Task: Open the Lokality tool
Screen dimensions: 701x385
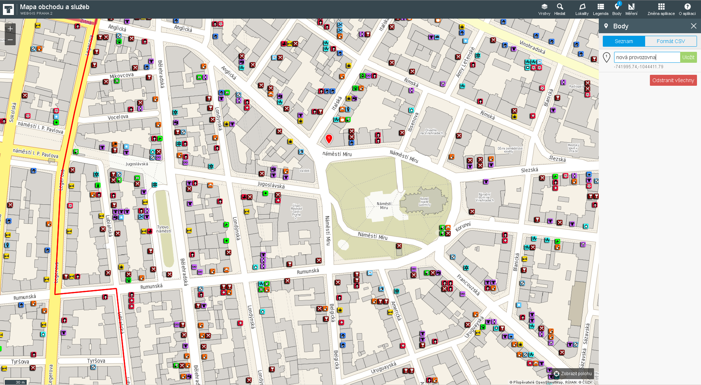Action: tap(582, 9)
